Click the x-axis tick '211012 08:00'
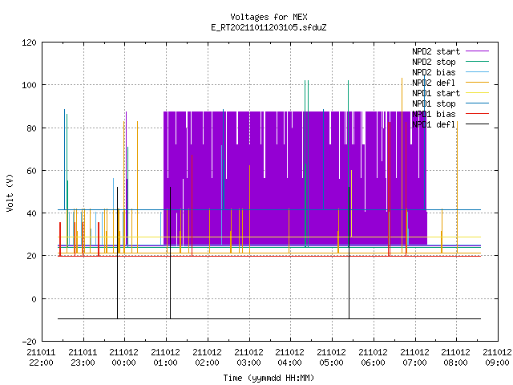This screenshot has width=513, height=385. click(x=456, y=358)
